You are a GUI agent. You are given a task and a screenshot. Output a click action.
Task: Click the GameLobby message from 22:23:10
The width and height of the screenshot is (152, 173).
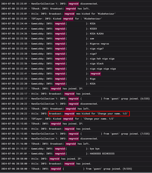(76, 59)
